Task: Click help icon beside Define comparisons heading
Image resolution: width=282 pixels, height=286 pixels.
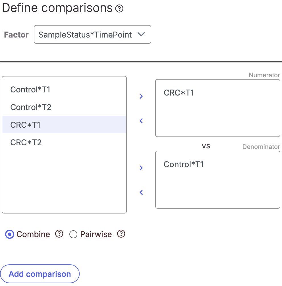Action: [119, 9]
